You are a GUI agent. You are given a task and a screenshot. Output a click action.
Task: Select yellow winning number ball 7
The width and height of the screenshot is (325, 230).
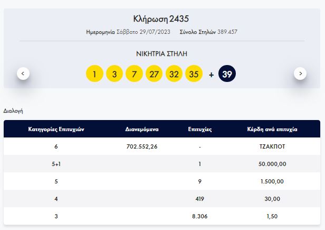click(x=134, y=74)
